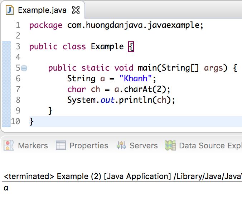Click the System identifier on line 8
Screen dimensions: 242x199
tap(81, 100)
